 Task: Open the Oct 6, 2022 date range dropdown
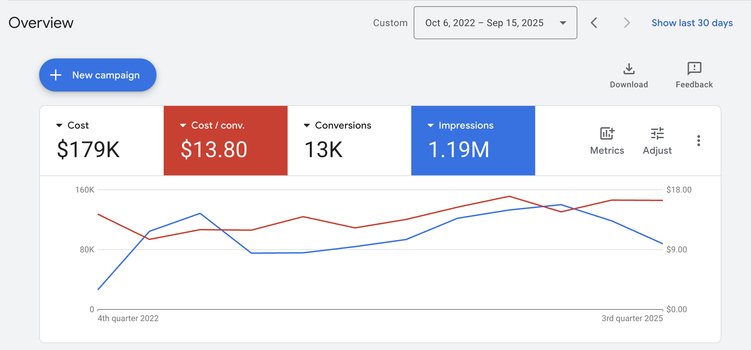coord(495,23)
